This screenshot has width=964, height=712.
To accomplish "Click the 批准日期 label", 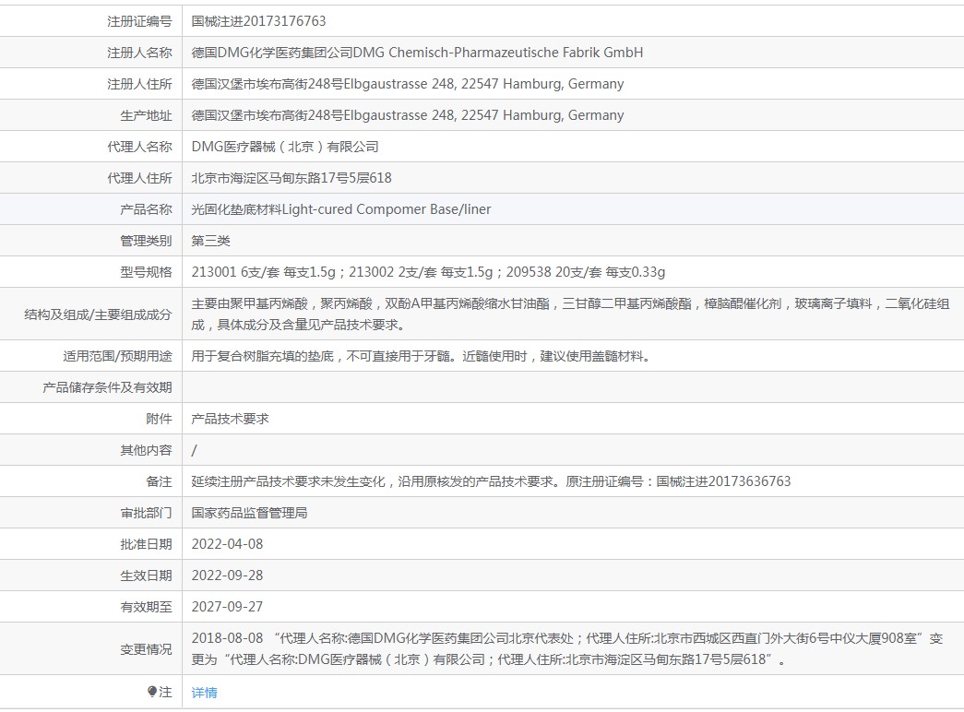I will [x=147, y=544].
